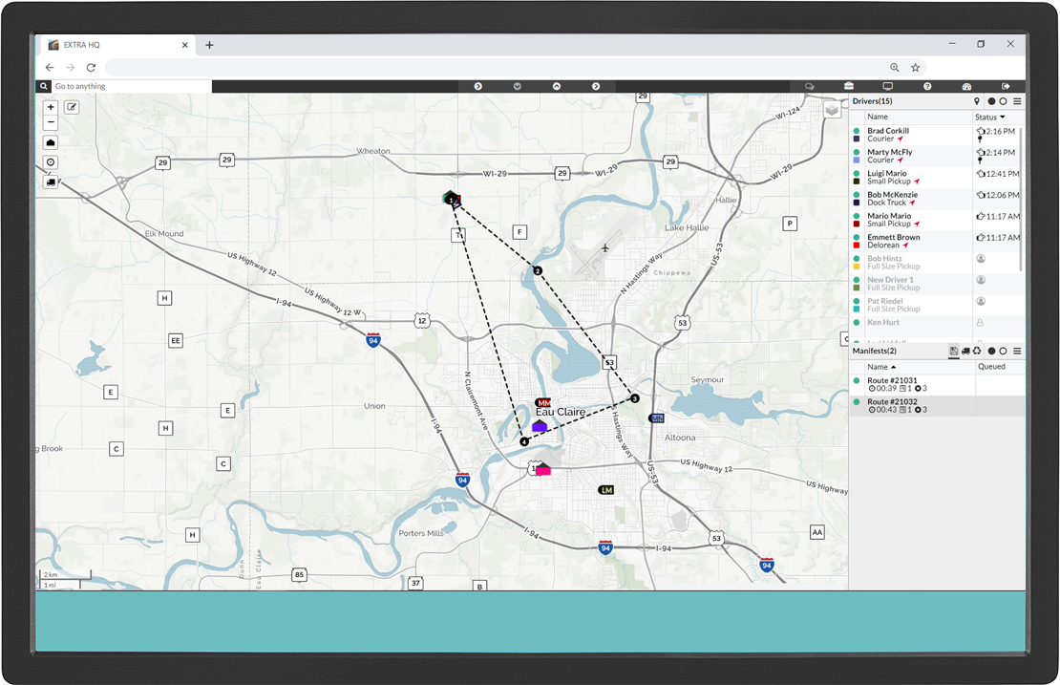The width and height of the screenshot is (1060, 685).
Task: Toggle green status dot for Mario Mario
Action: [x=857, y=216]
